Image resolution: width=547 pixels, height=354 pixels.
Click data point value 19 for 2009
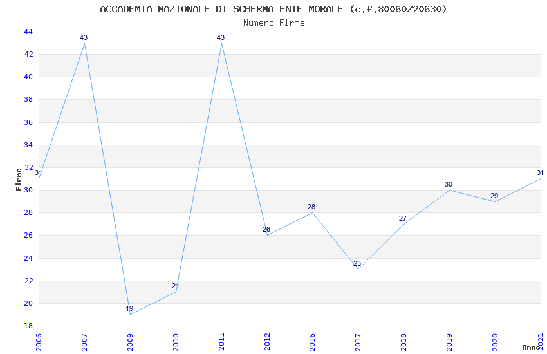coord(129,308)
